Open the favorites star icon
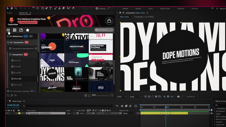Image resolution: width=226 pixels, height=127 pixels. point(28,30)
